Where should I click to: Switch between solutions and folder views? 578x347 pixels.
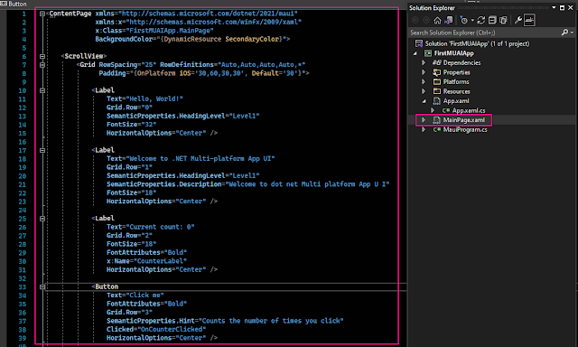pos(449,20)
